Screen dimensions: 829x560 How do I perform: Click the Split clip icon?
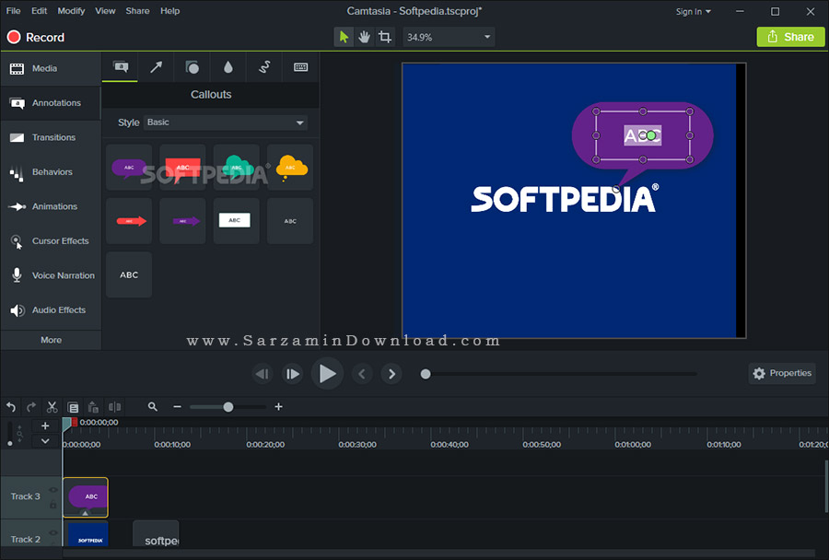[x=114, y=407]
